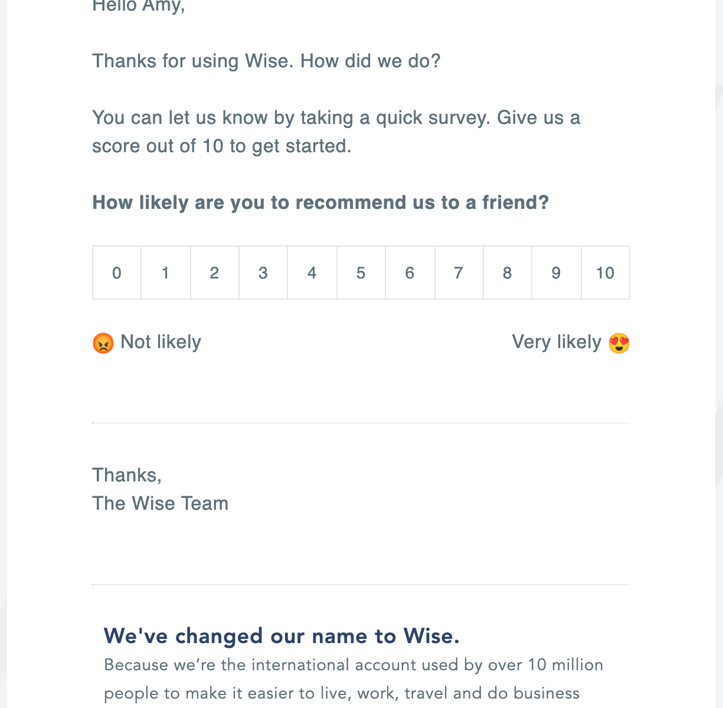Click the heart-eyes emoji

pos(619,343)
